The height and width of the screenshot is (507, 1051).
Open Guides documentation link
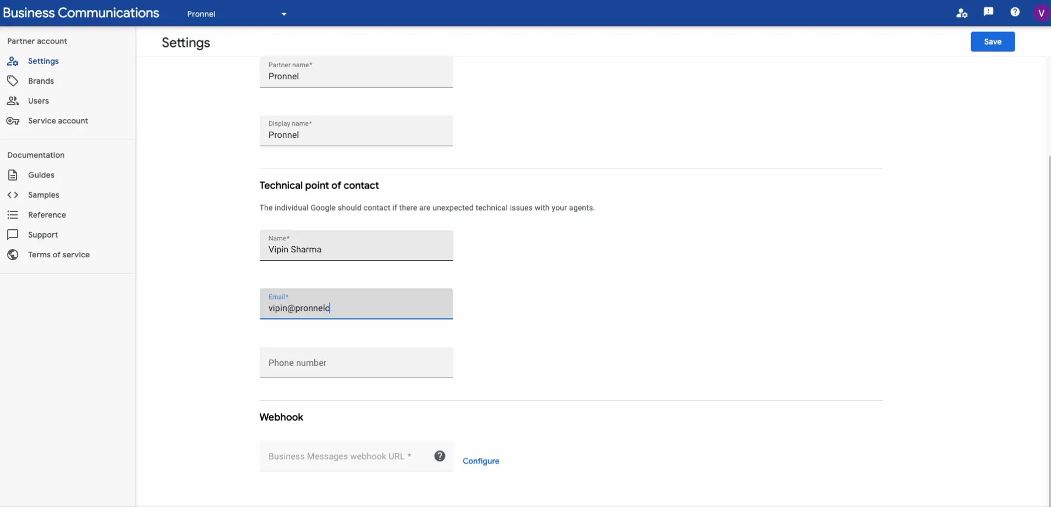point(41,175)
